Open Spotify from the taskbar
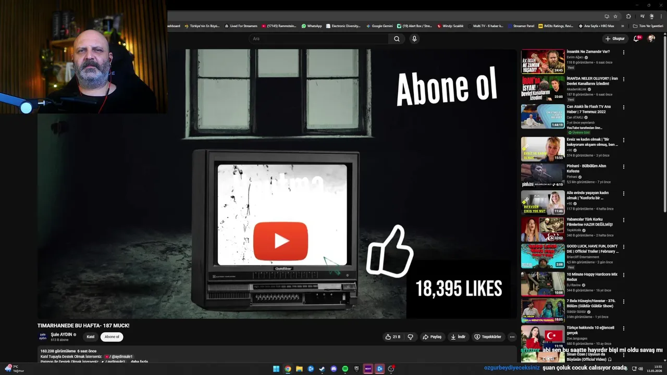This screenshot has height=375, width=667. 345,369
